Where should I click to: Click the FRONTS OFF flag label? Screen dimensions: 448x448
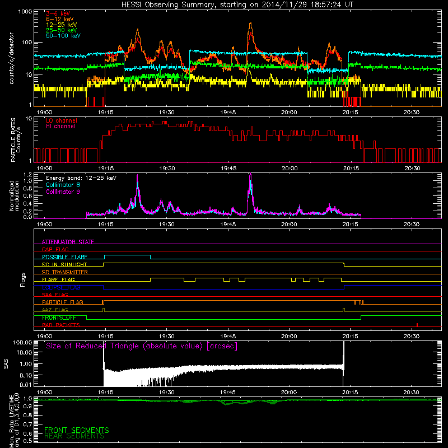coord(59,318)
